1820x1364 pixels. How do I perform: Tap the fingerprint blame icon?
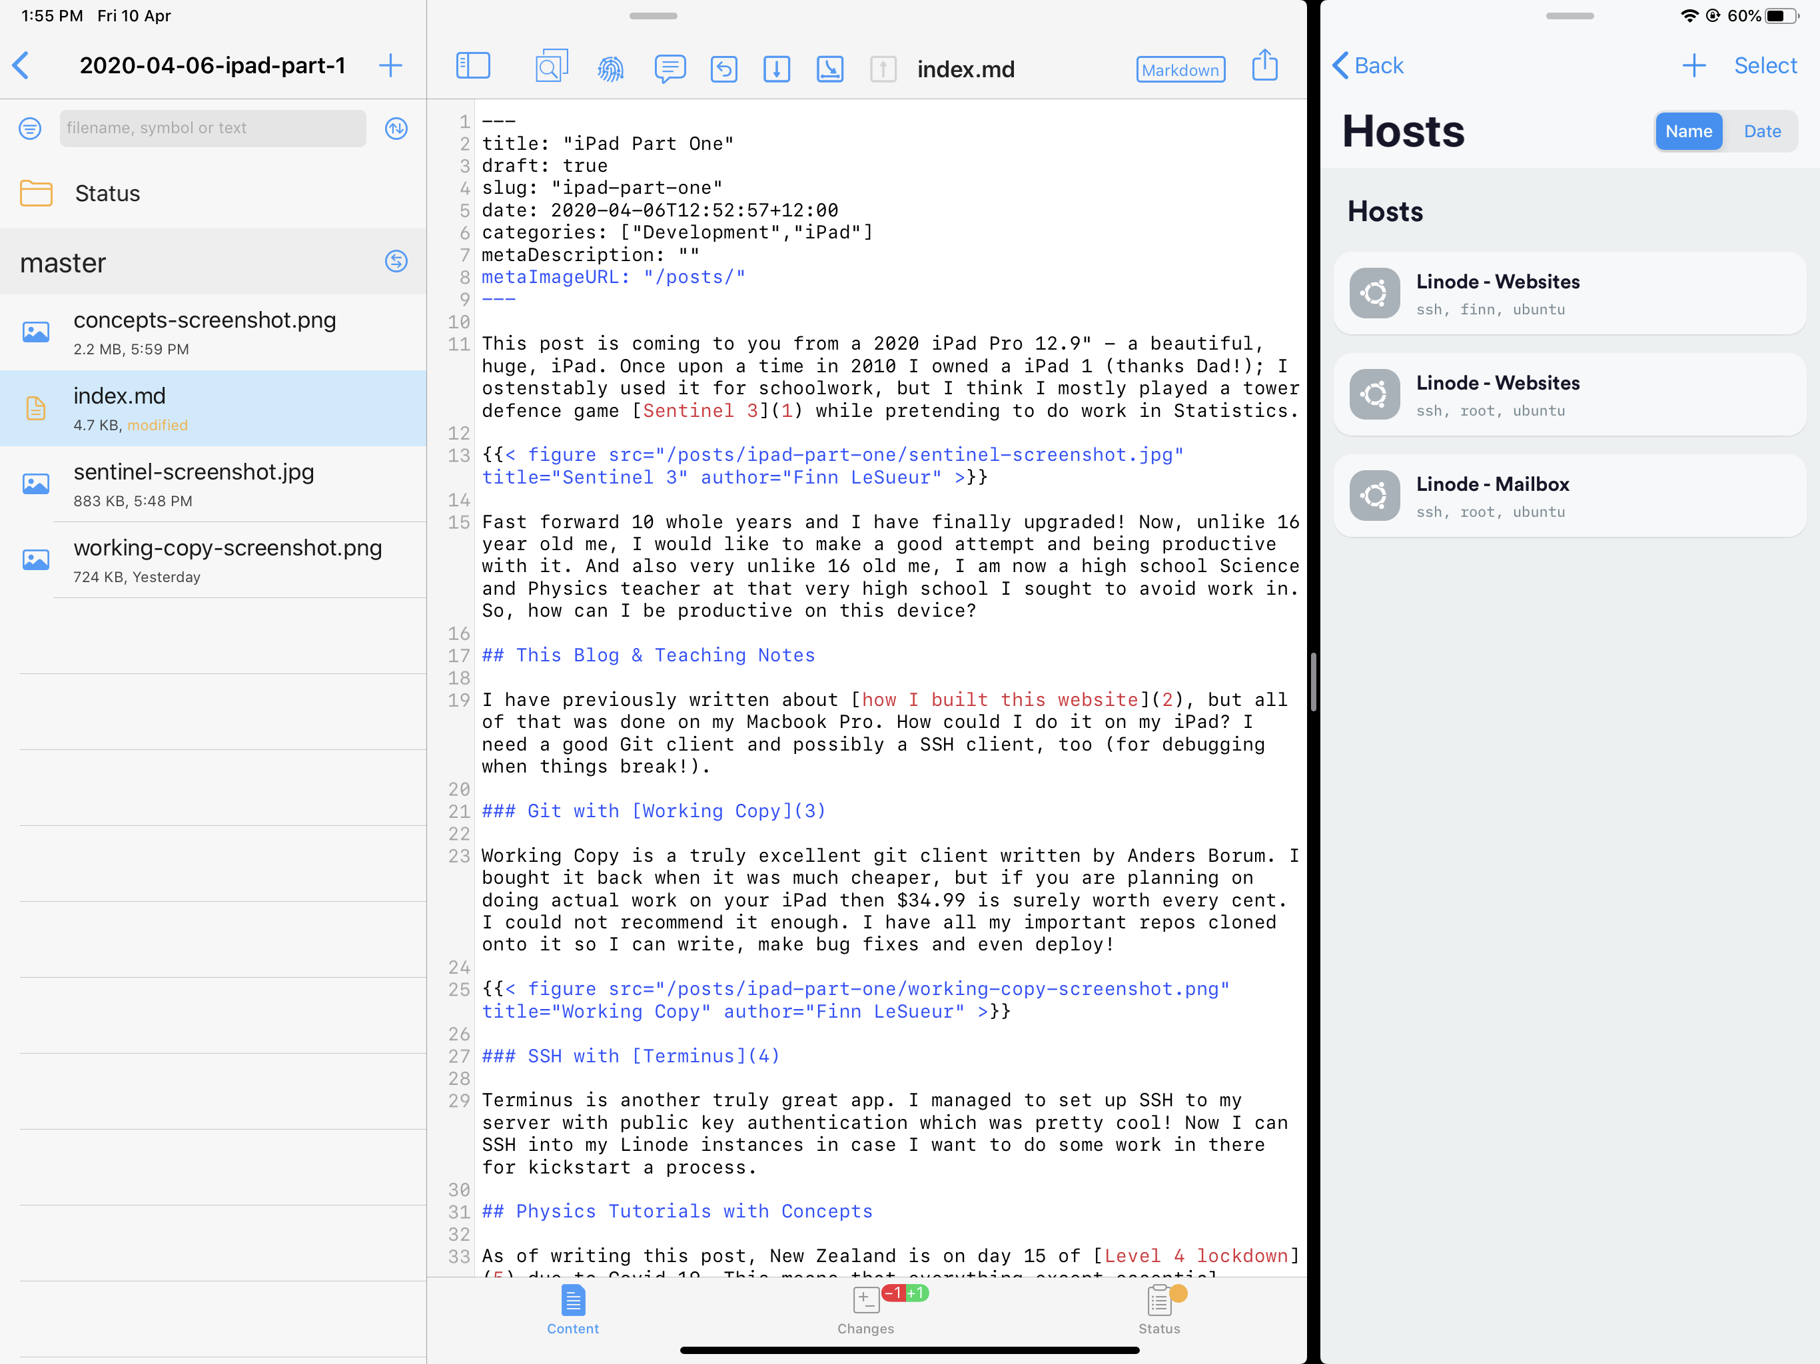(x=610, y=69)
